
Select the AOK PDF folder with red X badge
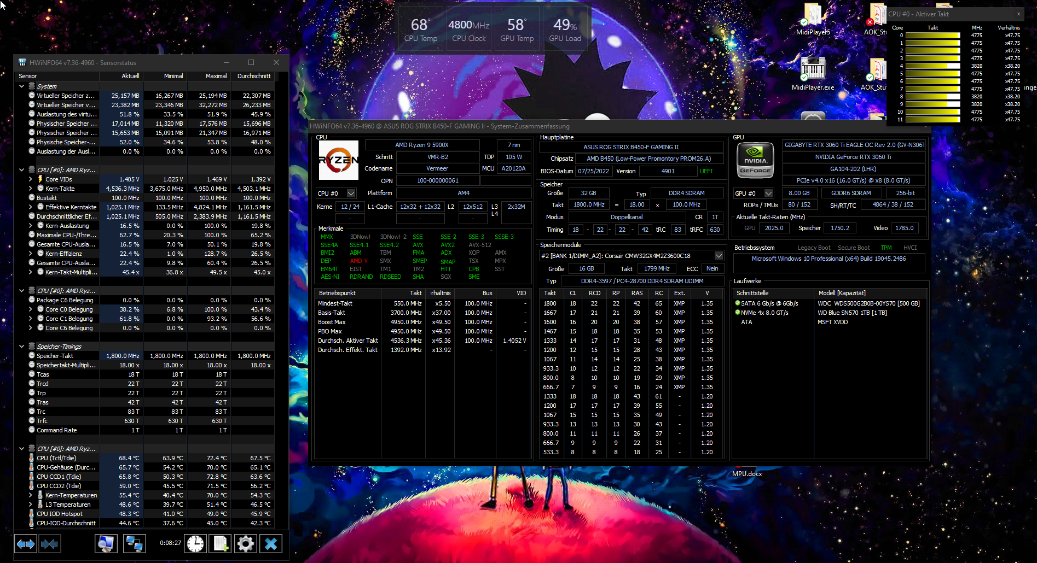pos(877,15)
